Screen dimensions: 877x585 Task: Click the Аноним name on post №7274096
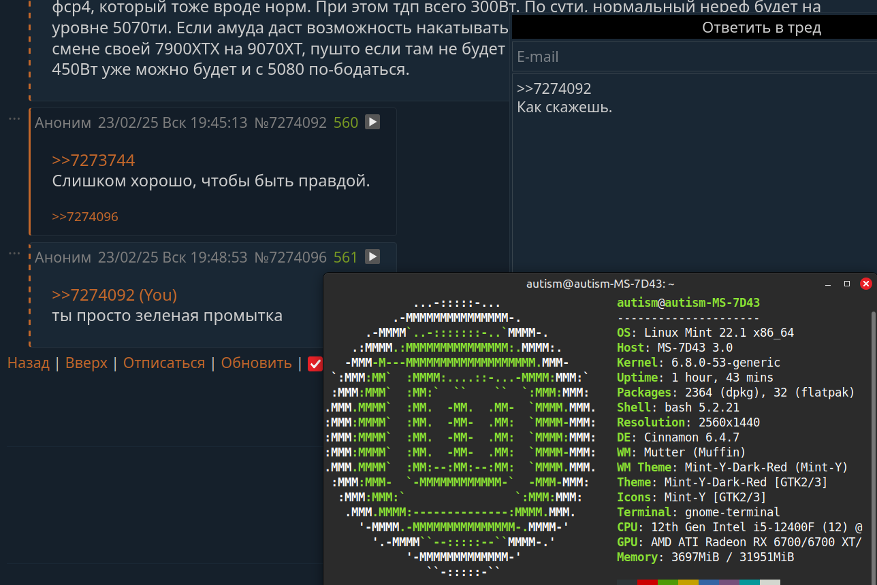pyautogui.click(x=63, y=257)
